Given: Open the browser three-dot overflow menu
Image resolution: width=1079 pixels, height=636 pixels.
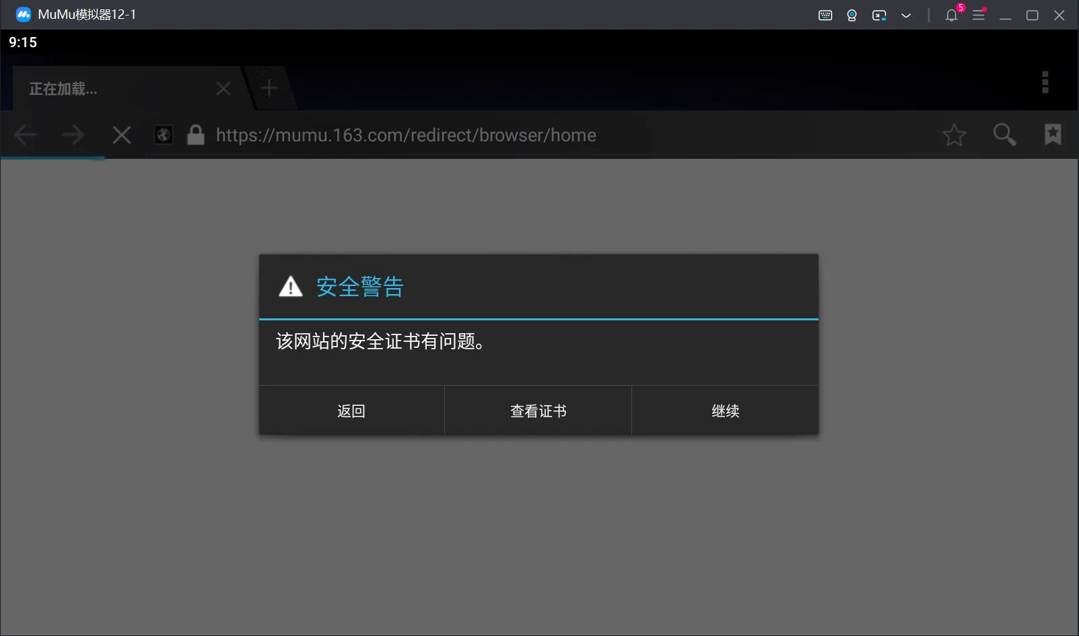Looking at the screenshot, I should point(1045,82).
